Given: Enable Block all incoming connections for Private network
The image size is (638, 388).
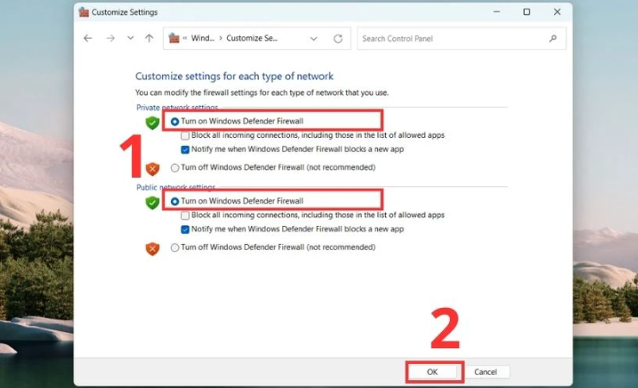Looking at the screenshot, I should (186, 135).
